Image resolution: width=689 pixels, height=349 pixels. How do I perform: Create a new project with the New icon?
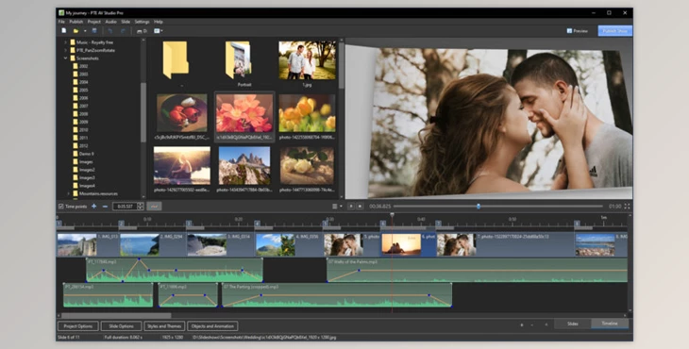pos(64,31)
